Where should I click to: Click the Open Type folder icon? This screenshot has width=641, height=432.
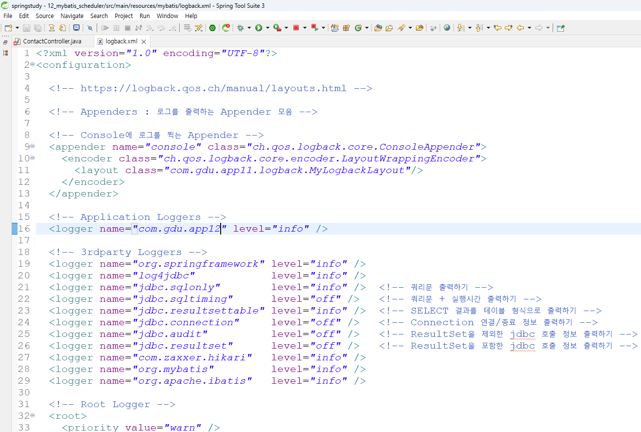(x=378, y=28)
